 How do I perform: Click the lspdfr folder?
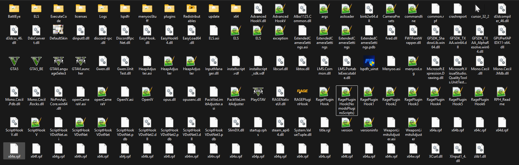pos(125,9)
